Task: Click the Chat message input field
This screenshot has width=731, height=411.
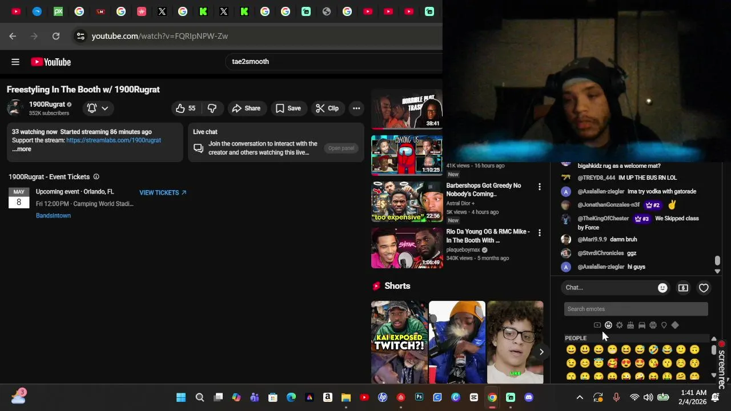Action: pyautogui.click(x=610, y=288)
